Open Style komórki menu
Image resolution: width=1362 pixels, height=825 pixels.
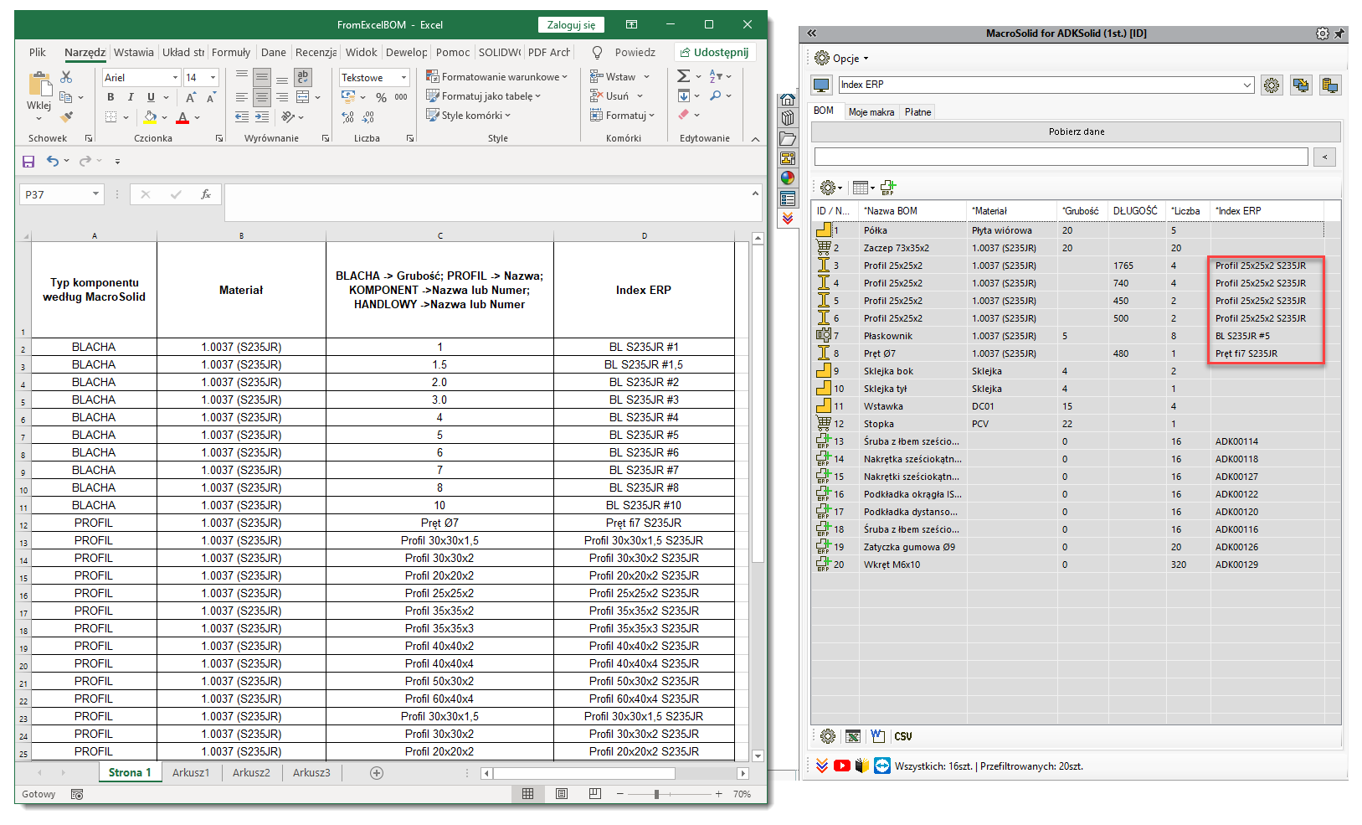click(x=468, y=116)
